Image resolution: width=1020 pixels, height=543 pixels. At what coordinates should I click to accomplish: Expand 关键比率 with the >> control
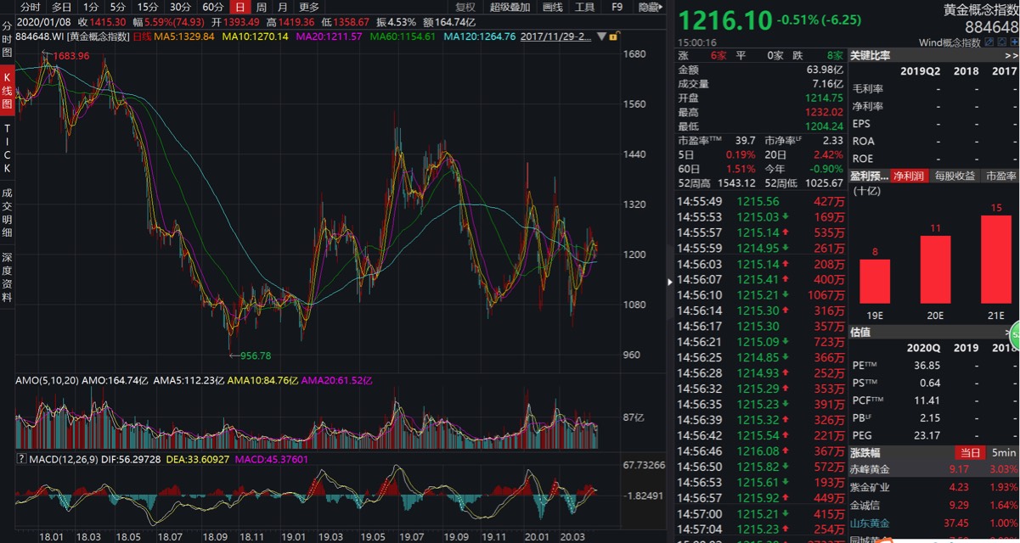[1011, 54]
